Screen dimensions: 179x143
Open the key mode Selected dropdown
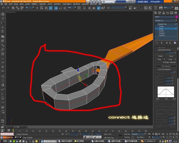point(139,134)
